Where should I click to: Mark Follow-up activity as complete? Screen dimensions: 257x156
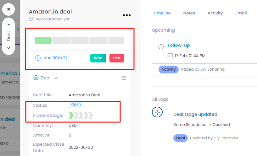(x=161, y=47)
